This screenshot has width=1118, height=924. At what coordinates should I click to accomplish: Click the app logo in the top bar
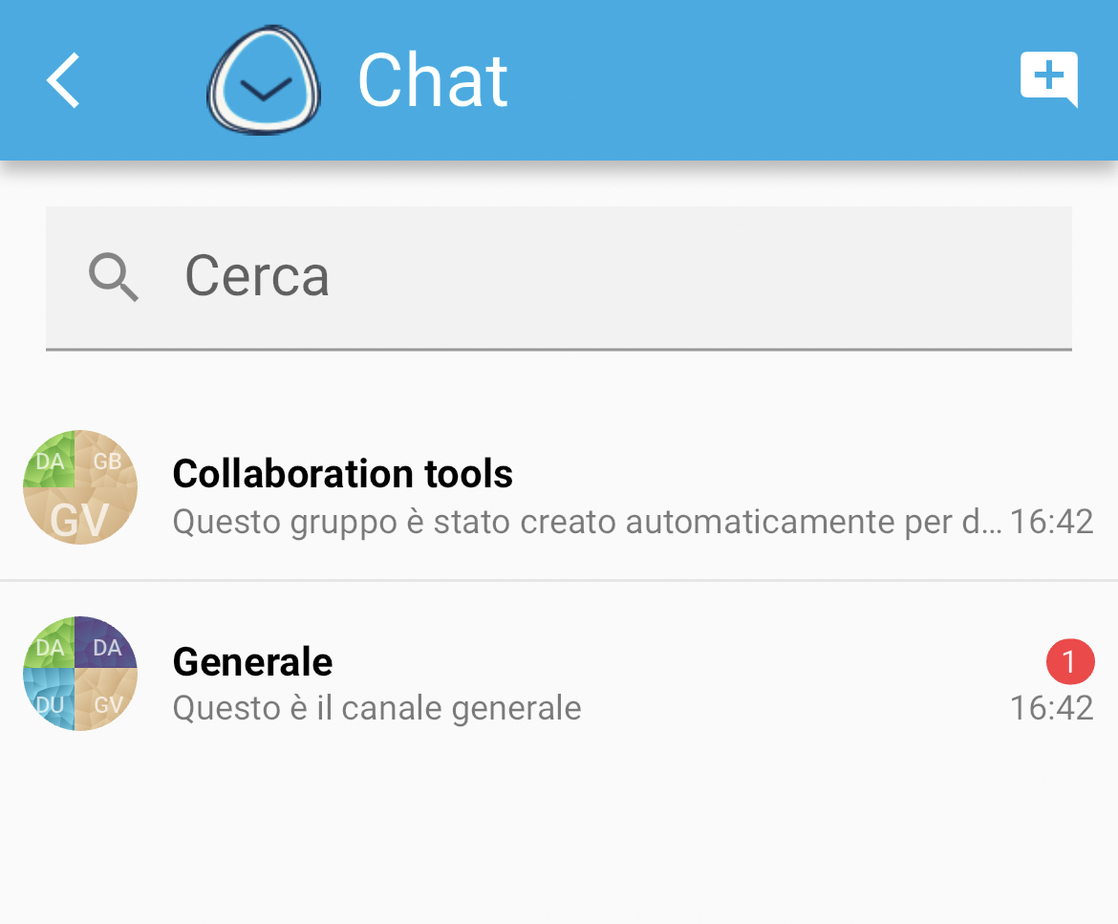[x=264, y=80]
